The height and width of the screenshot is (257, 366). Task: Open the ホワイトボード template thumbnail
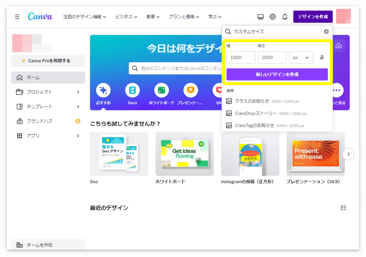[184, 154]
